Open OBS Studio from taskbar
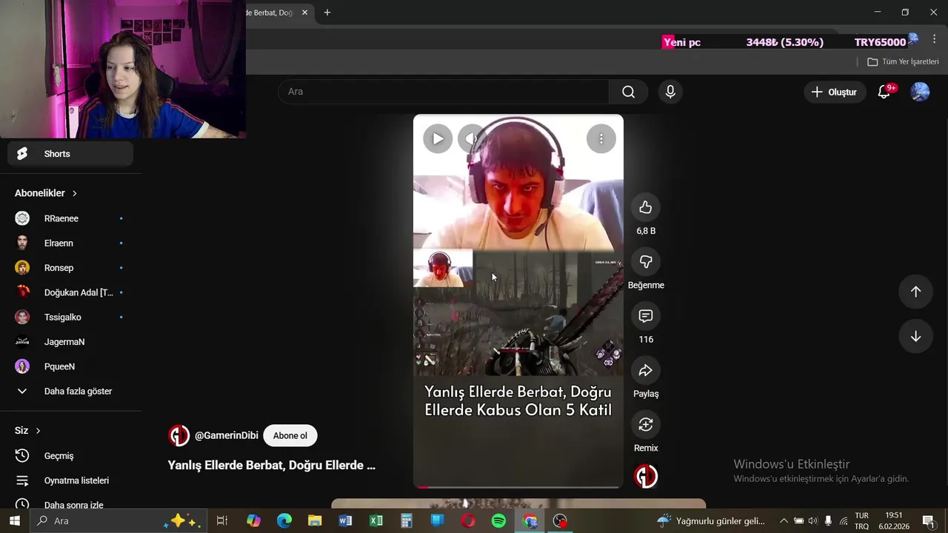Screen dimensions: 948x533 560,521
